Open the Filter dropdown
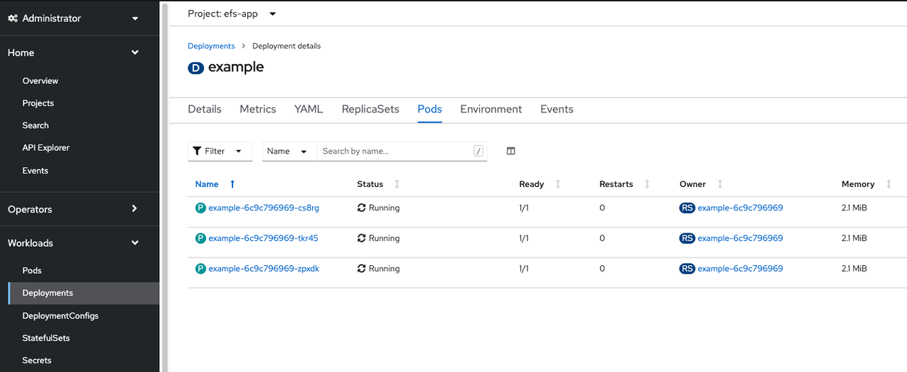 [x=220, y=151]
